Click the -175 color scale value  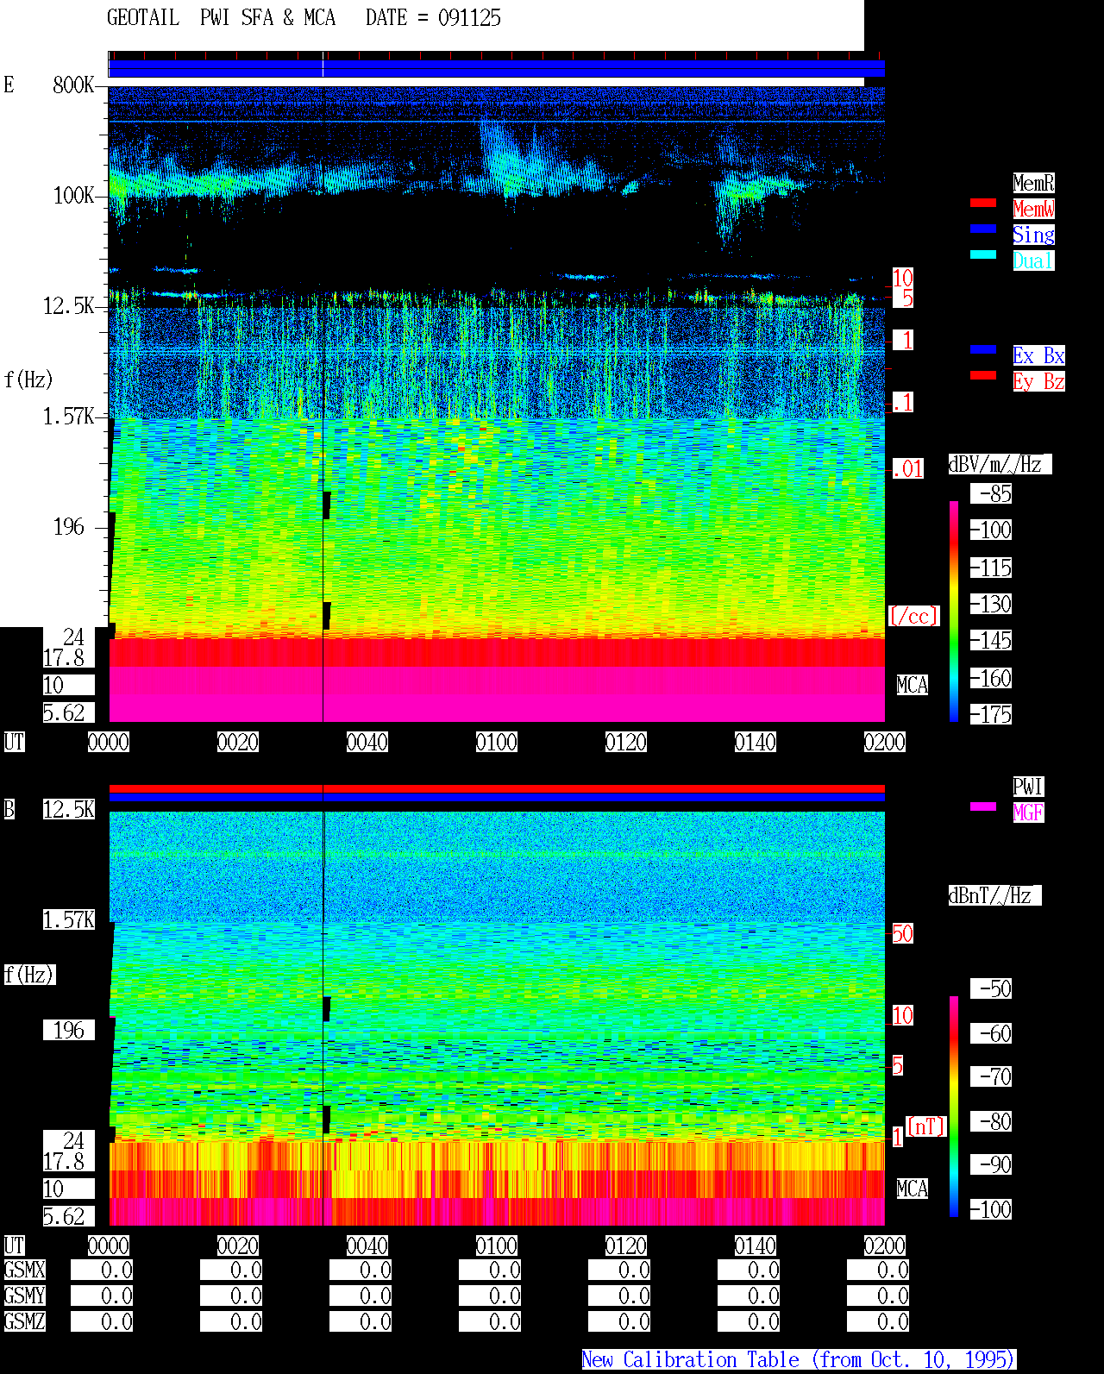[x=991, y=714]
